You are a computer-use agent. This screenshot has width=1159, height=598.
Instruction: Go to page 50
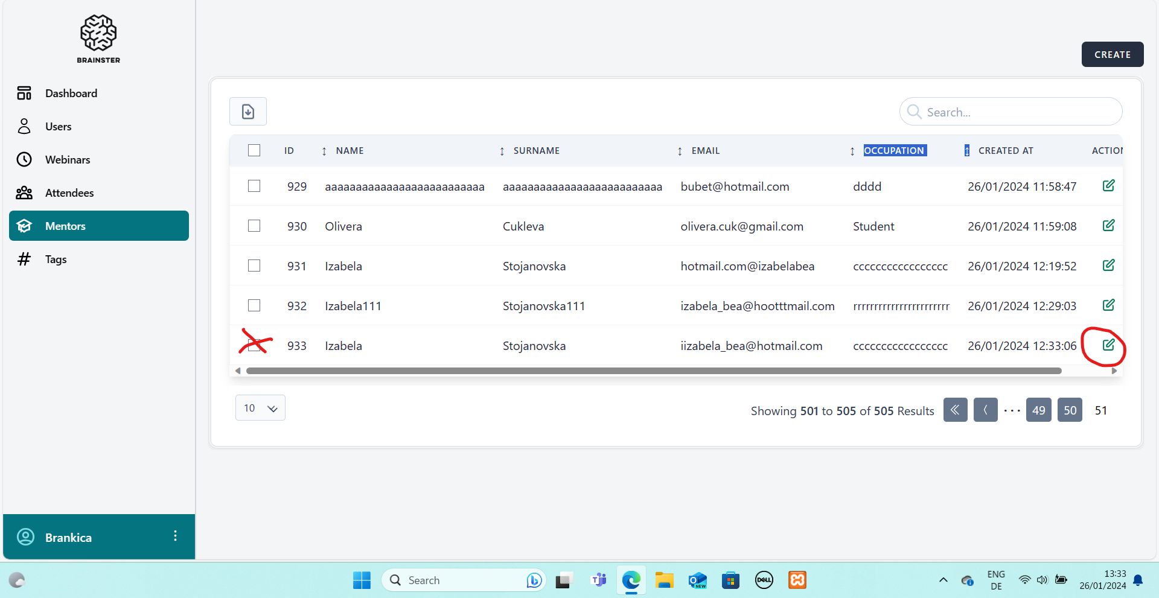pyautogui.click(x=1070, y=410)
